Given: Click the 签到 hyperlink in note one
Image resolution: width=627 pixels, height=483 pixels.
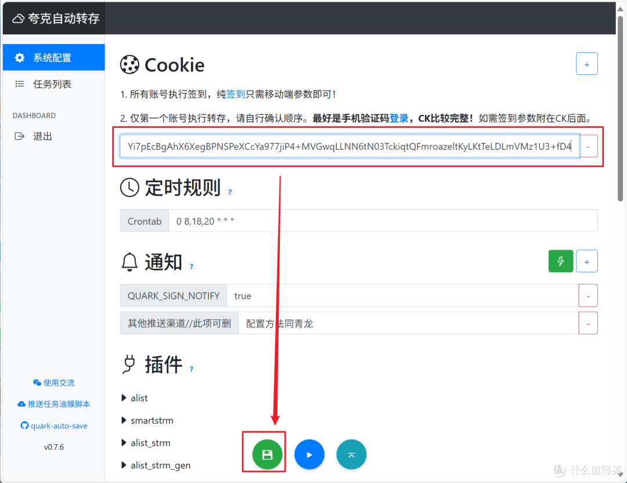Looking at the screenshot, I should click(236, 95).
